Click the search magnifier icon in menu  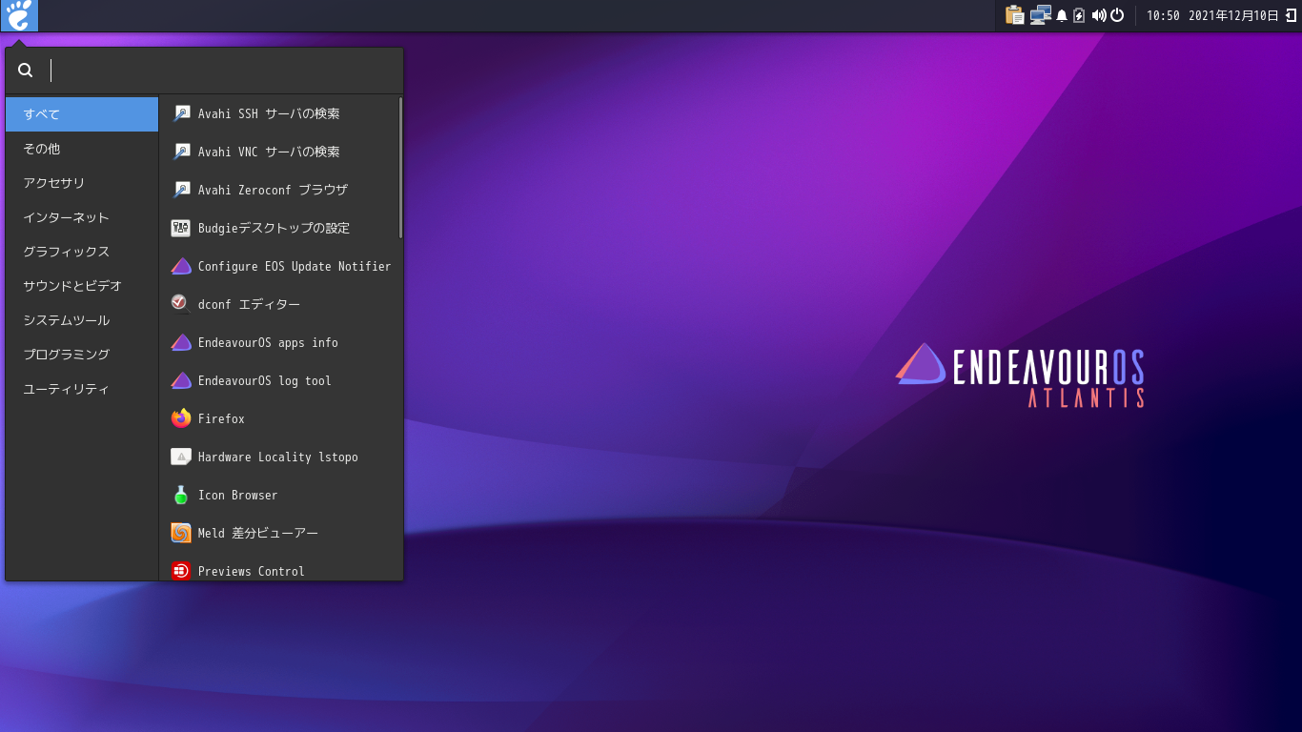[x=26, y=71]
